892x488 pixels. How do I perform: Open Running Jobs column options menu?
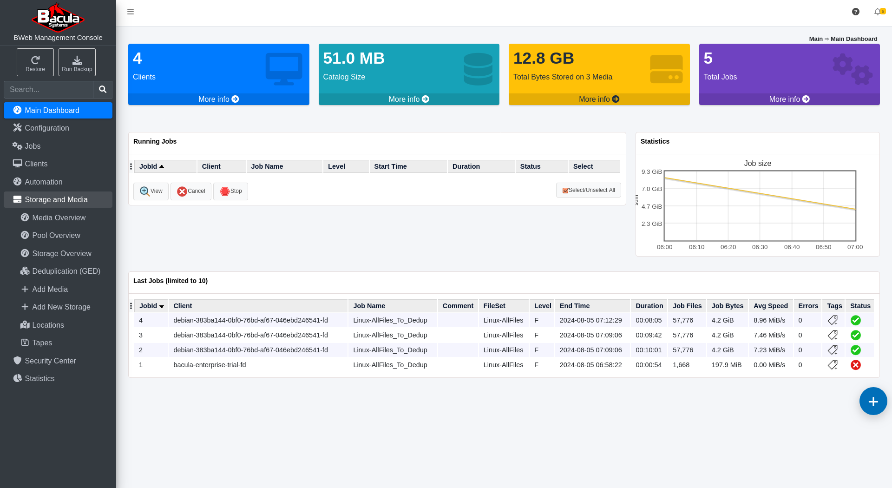pos(131,166)
